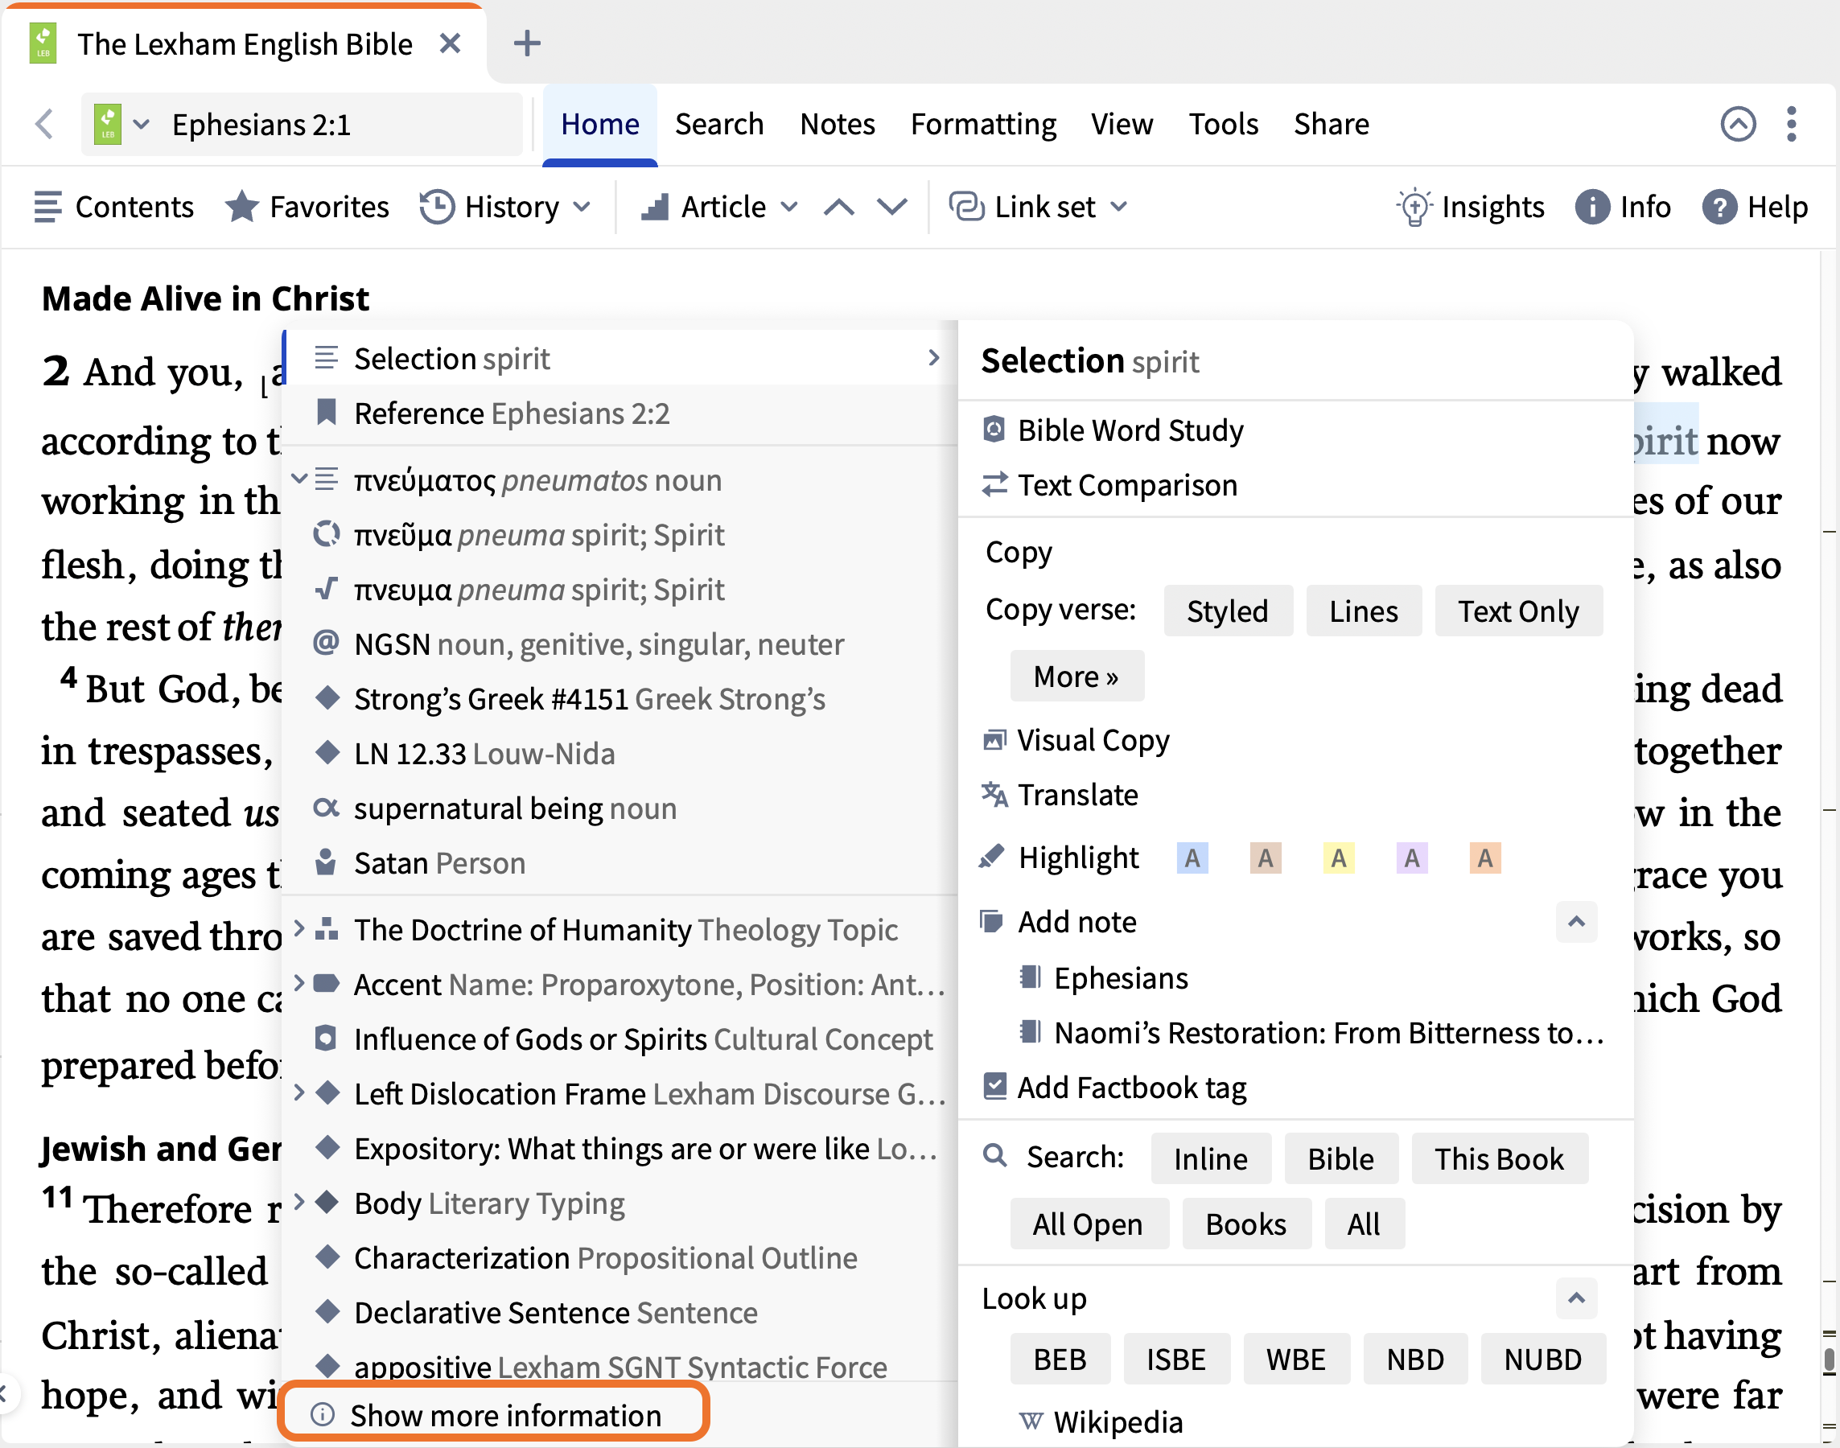1840x1448 pixels.
Task: Open the Contents panel icon
Action: click(x=47, y=207)
